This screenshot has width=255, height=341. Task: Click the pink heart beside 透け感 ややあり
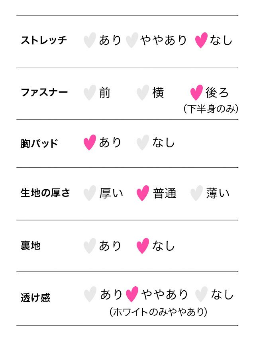point(132,295)
